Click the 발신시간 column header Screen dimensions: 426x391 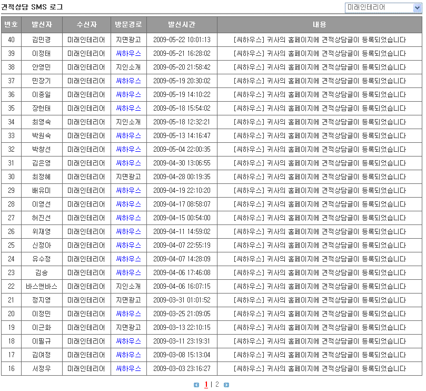click(182, 25)
